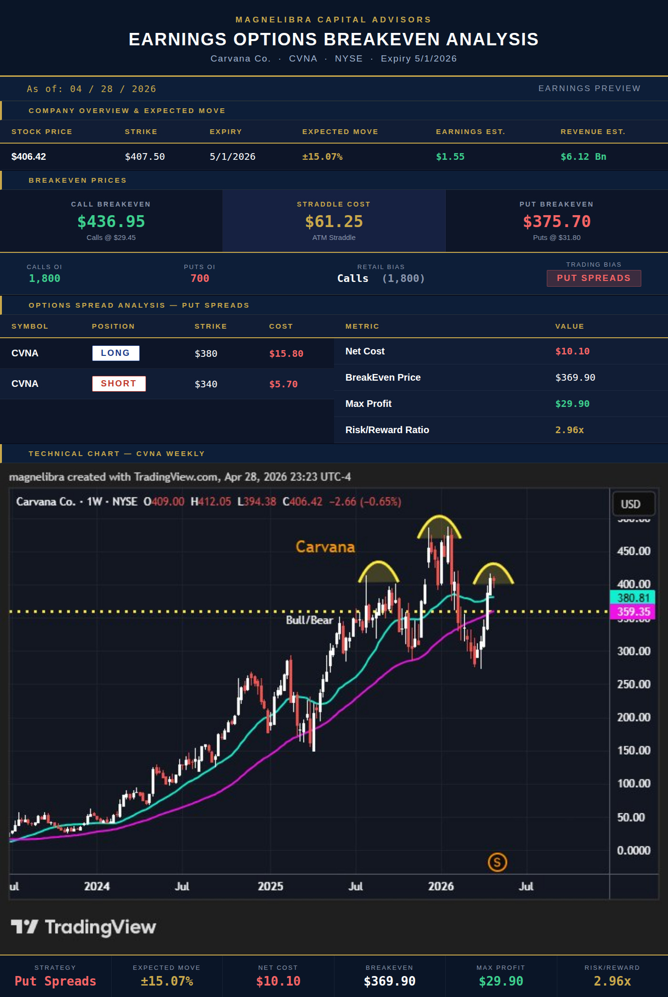Screen dimensions: 668x997
Task: Click the strike value $407.50
Action: (x=145, y=156)
